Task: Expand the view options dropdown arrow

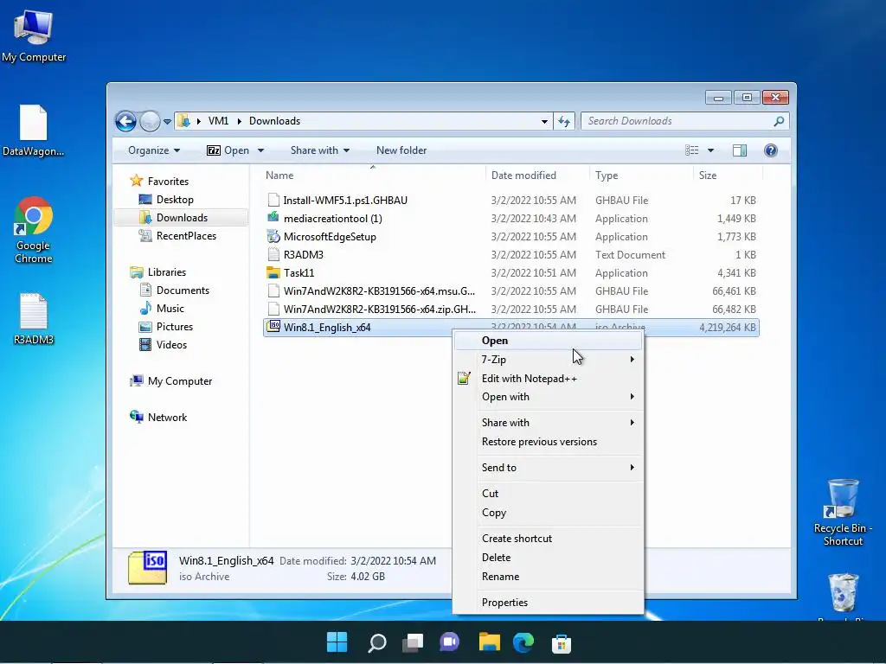Action: [x=711, y=150]
